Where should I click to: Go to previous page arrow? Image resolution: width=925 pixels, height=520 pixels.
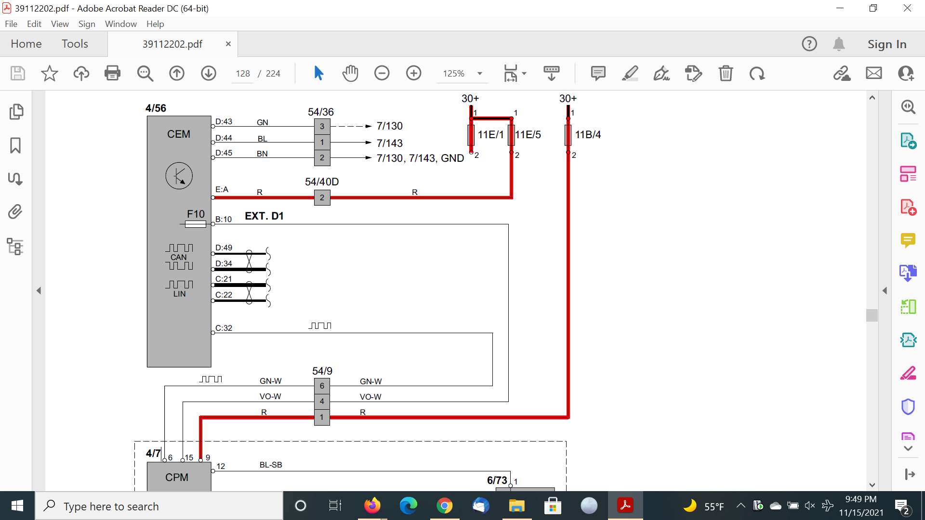point(177,73)
